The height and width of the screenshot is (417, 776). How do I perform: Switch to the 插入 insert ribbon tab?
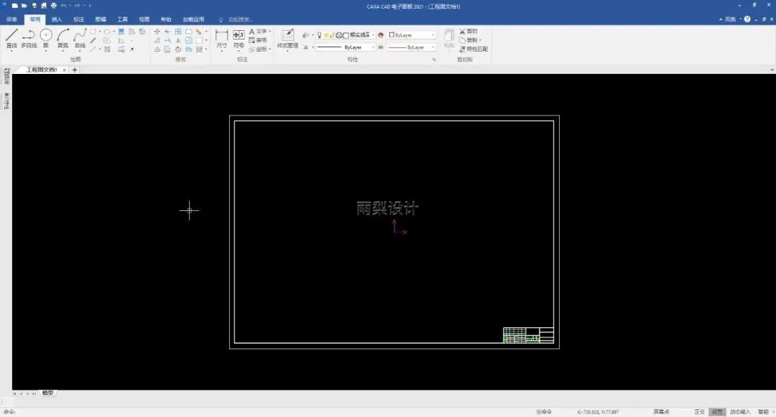57,20
